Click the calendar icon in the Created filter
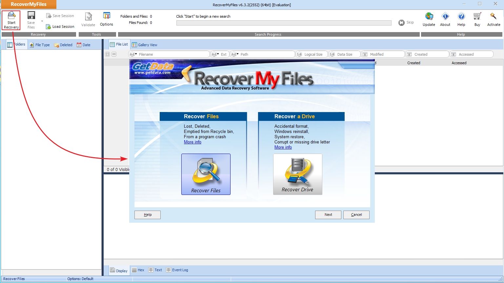This screenshot has width=504, height=283. click(409, 54)
